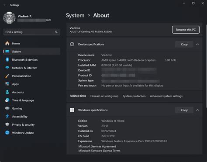
Task: Select the pen and touch availability text
Action: point(132,86)
